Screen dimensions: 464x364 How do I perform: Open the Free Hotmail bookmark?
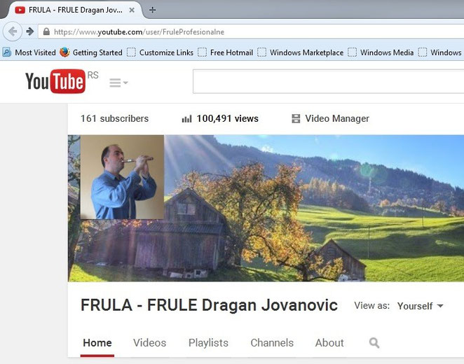coord(225,52)
